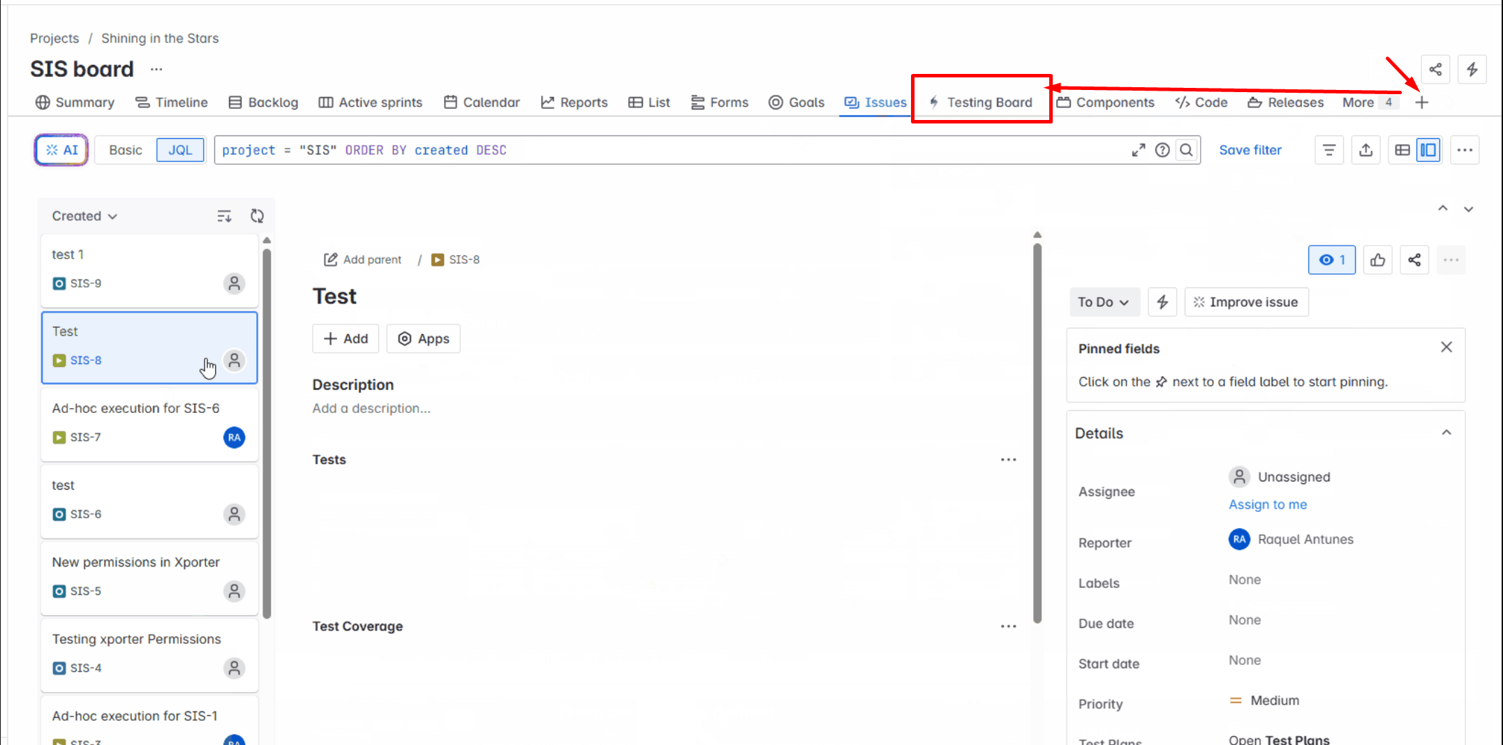Click the thumbs up vote icon
Viewport: 1503px width, 745px height.
coord(1377,260)
